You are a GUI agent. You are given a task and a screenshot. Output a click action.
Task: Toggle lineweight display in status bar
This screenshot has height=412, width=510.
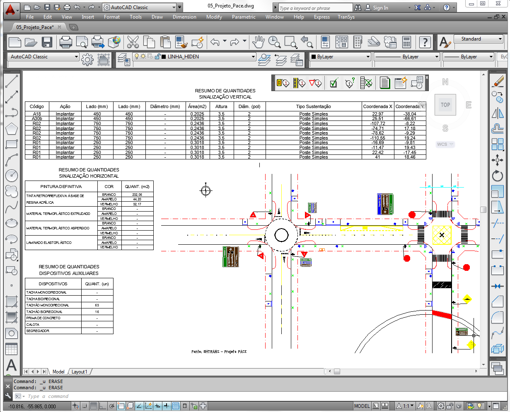(166, 406)
